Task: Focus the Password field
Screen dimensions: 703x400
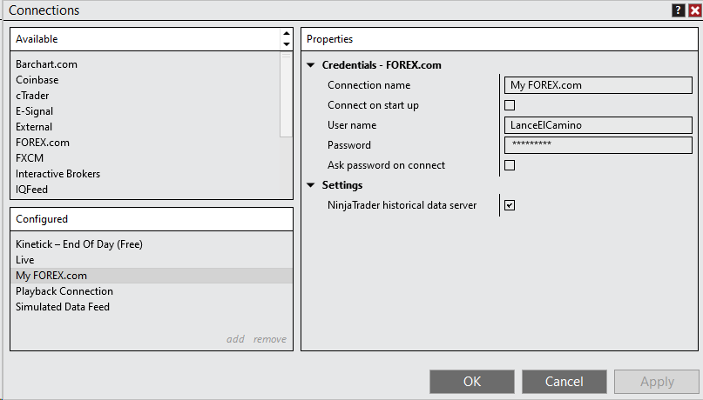Action: (x=598, y=145)
